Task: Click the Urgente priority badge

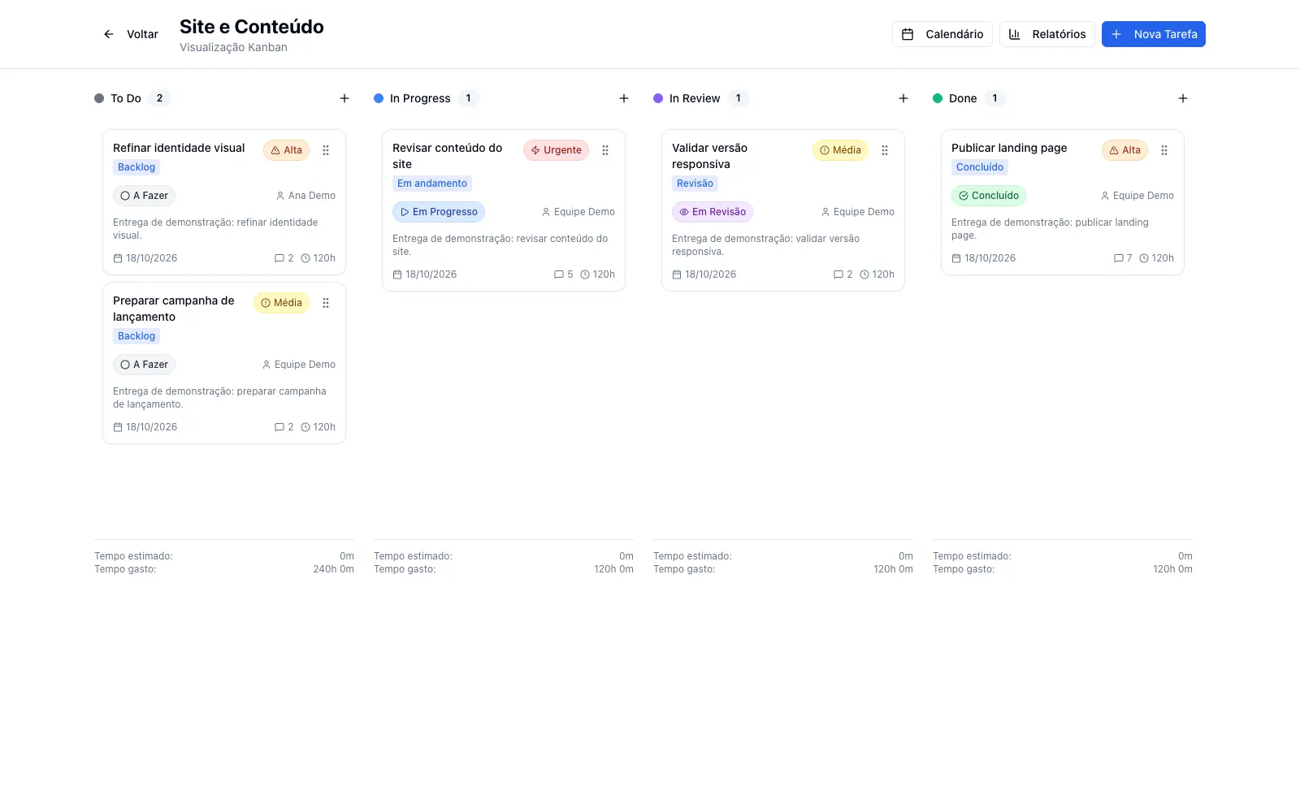Action: (556, 150)
